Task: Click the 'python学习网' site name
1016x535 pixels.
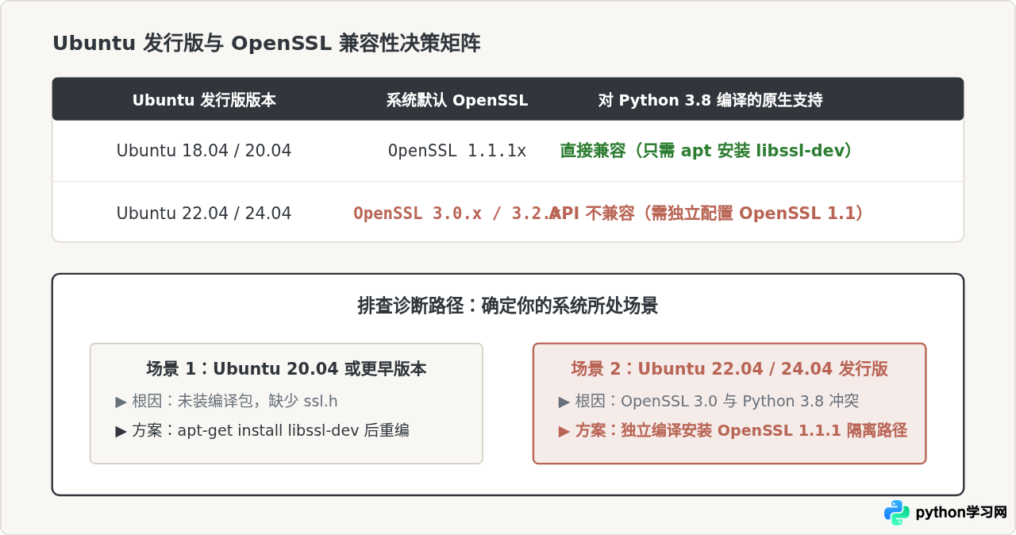Action: point(961,513)
